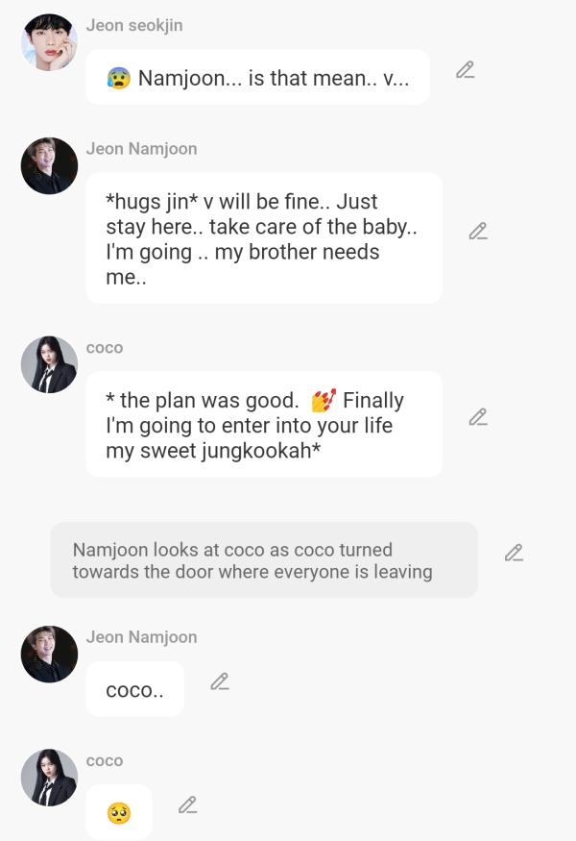Tap coco's avatar beside the emoji message
576x841 pixels.
tap(49, 778)
